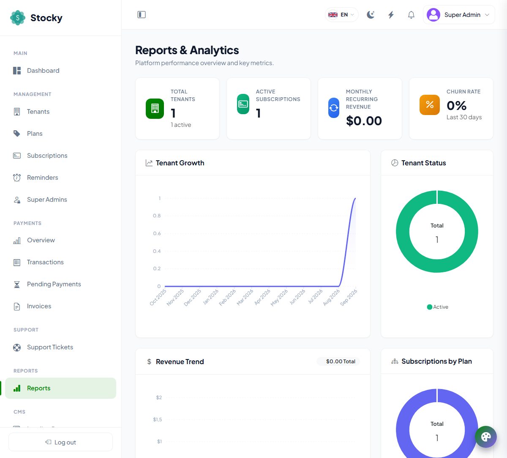Open payments Overview link
The width and height of the screenshot is (507, 458).
[61, 240]
